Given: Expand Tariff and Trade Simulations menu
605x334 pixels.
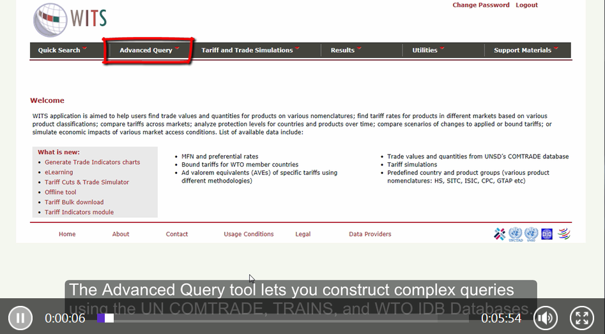Looking at the screenshot, I should 250,50.
